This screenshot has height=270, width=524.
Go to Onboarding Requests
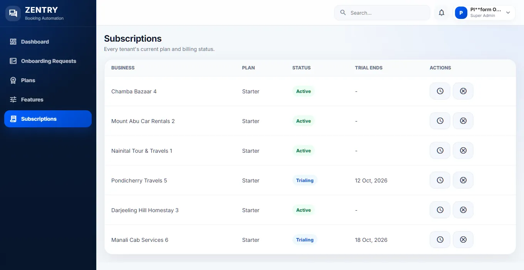pyautogui.click(x=48, y=61)
